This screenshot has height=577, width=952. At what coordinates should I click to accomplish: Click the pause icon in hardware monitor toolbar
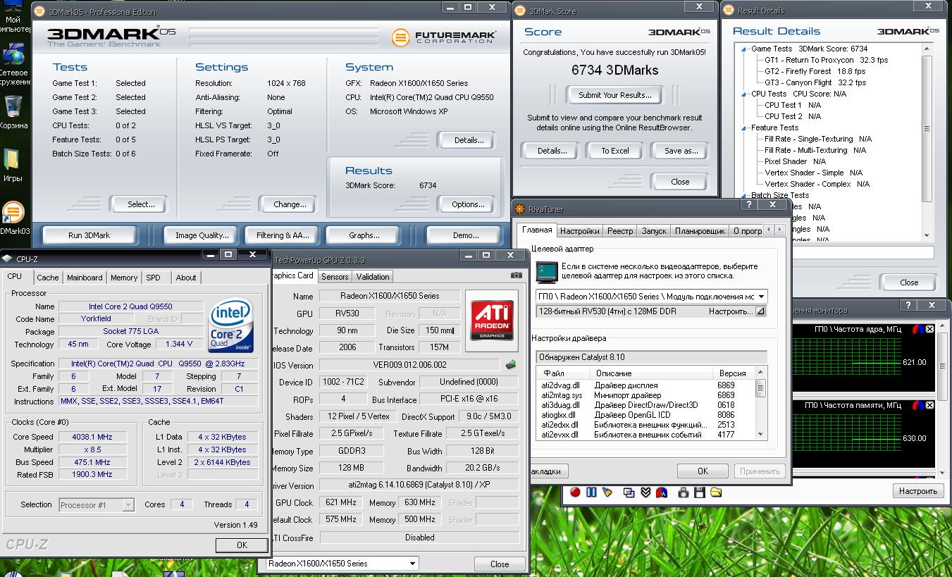[591, 492]
